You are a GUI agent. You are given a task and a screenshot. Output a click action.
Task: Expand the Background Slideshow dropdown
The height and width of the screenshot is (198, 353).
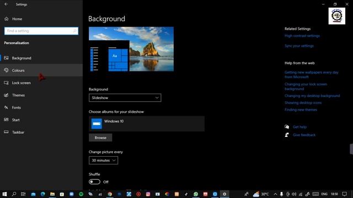125,98
